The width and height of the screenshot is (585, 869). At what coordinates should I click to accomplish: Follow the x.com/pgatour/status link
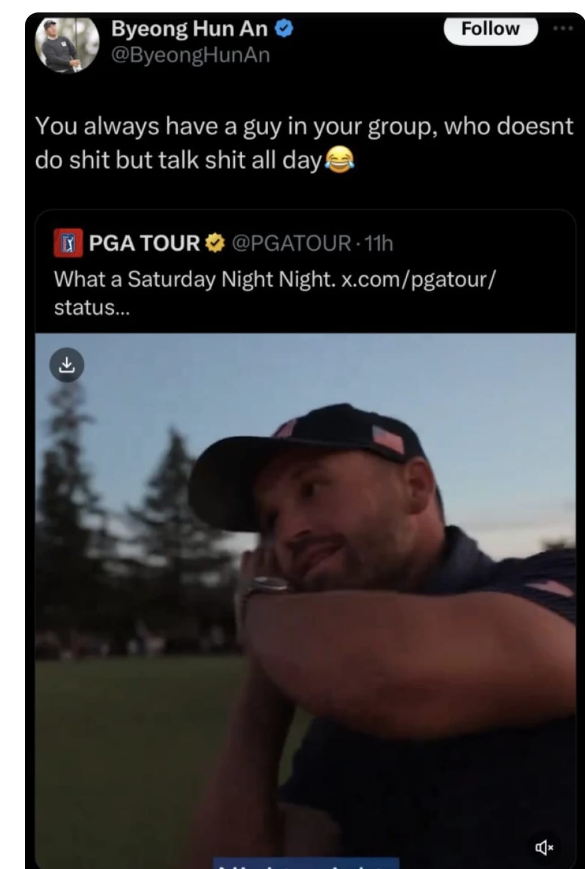(x=419, y=279)
